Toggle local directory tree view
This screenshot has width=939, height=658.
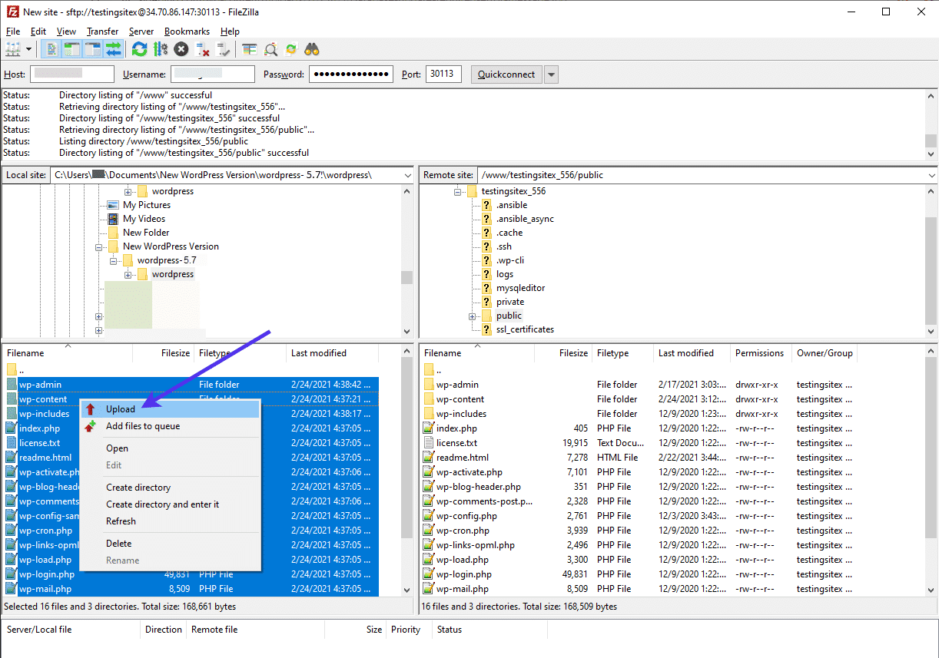click(x=72, y=49)
